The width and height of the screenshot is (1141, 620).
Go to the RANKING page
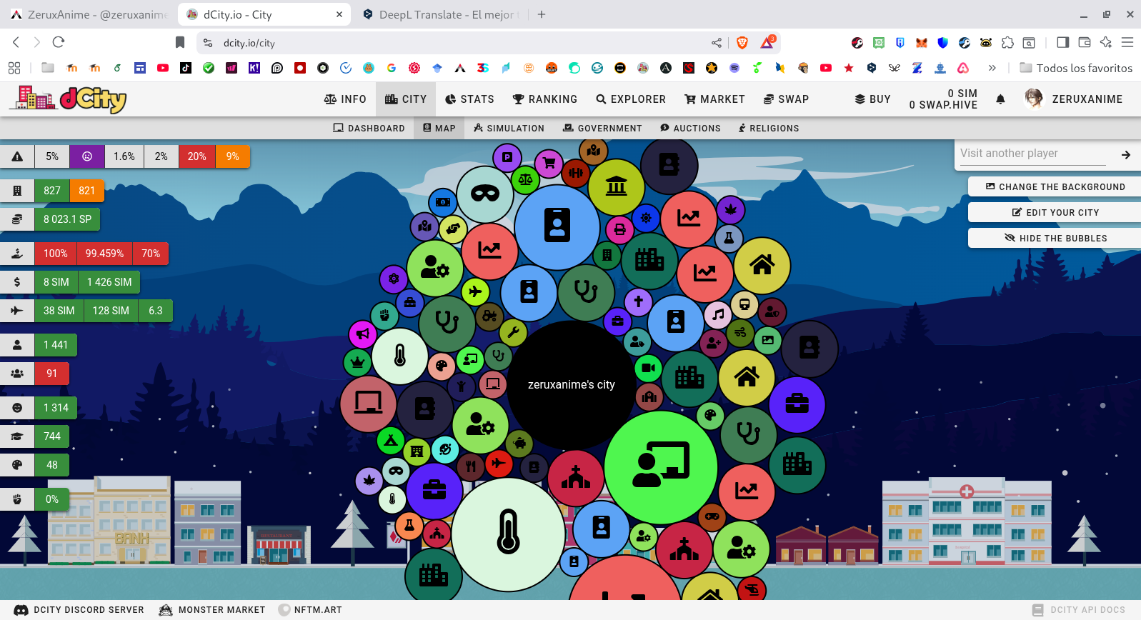[545, 99]
